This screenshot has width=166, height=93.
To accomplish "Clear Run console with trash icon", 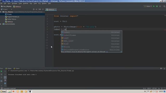I will point(5,83).
